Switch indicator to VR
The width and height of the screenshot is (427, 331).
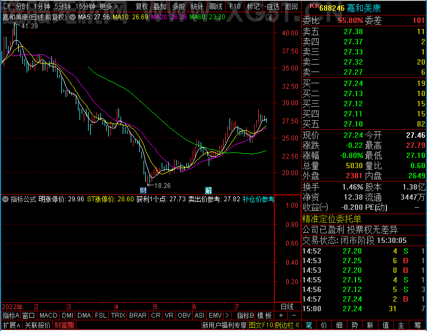coord(169,316)
